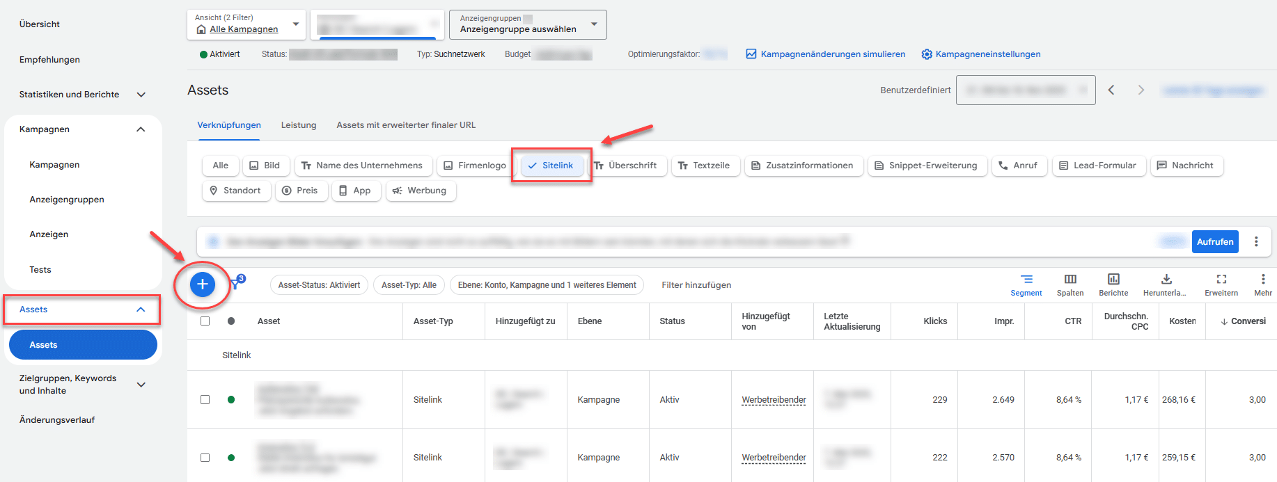
Task: Switch to the Verknüpfungen tab
Action: click(229, 125)
